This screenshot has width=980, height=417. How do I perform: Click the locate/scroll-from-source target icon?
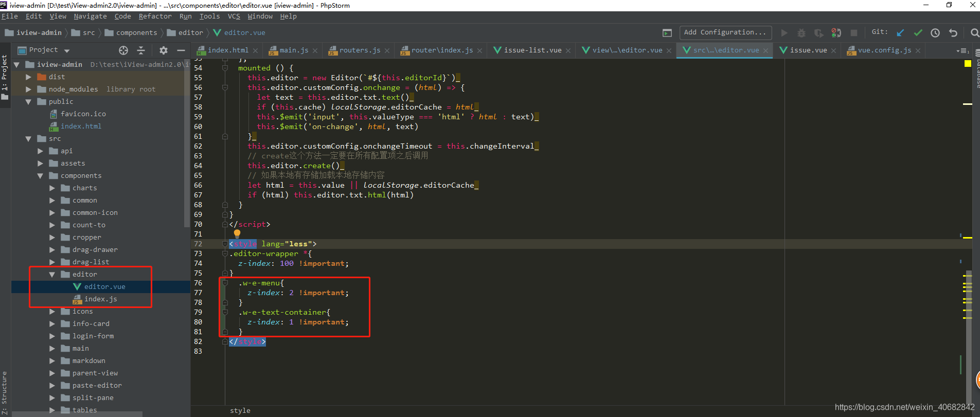pos(123,50)
